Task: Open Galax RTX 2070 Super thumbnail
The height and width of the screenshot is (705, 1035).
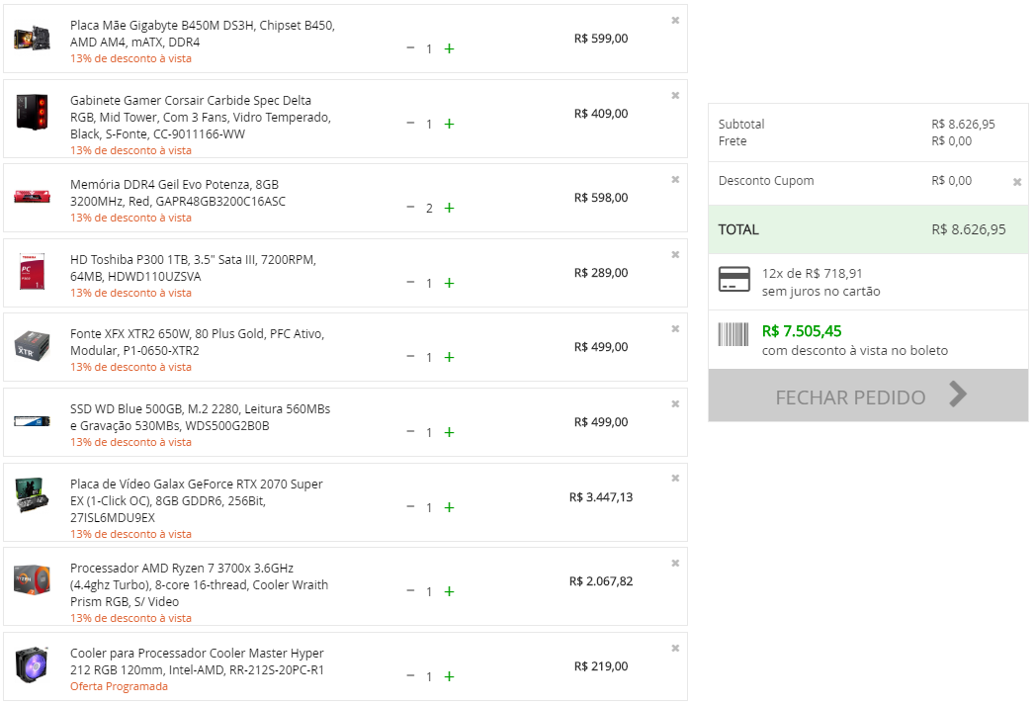Action: coord(32,495)
